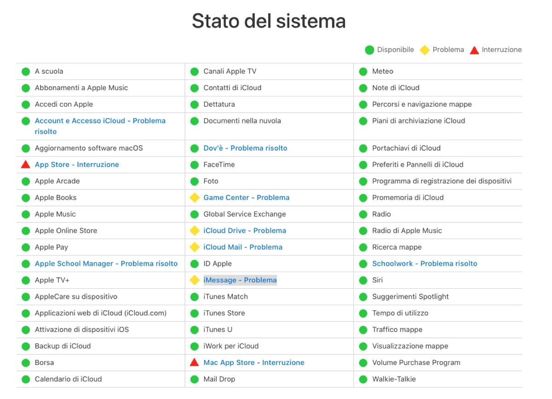Select the Account e Accesso iCloud link

pos(99,120)
